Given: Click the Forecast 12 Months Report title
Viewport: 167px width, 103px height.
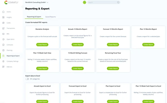Looking at the screenshot, I should [113, 29].
